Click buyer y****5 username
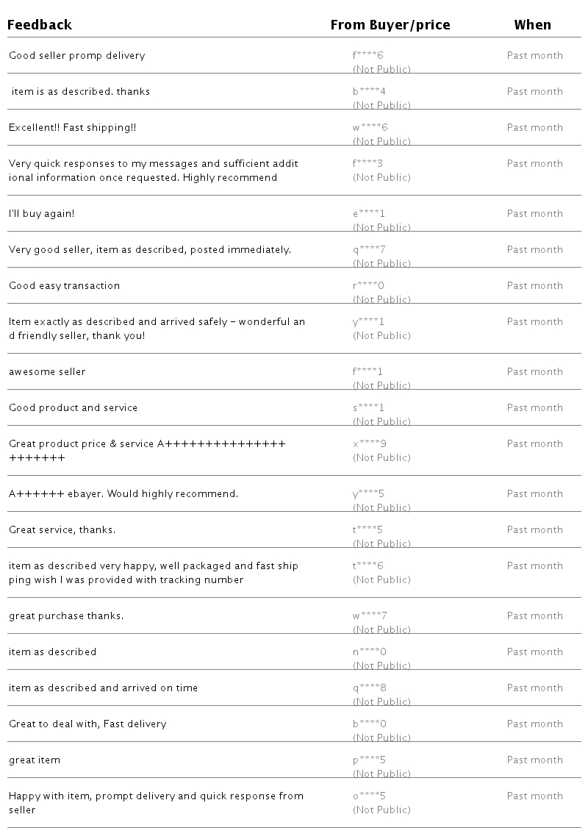The height and width of the screenshot is (828, 588). pyautogui.click(x=369, y=494)
